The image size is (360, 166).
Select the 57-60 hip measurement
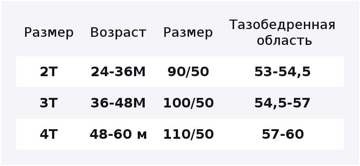coord(283,134)
